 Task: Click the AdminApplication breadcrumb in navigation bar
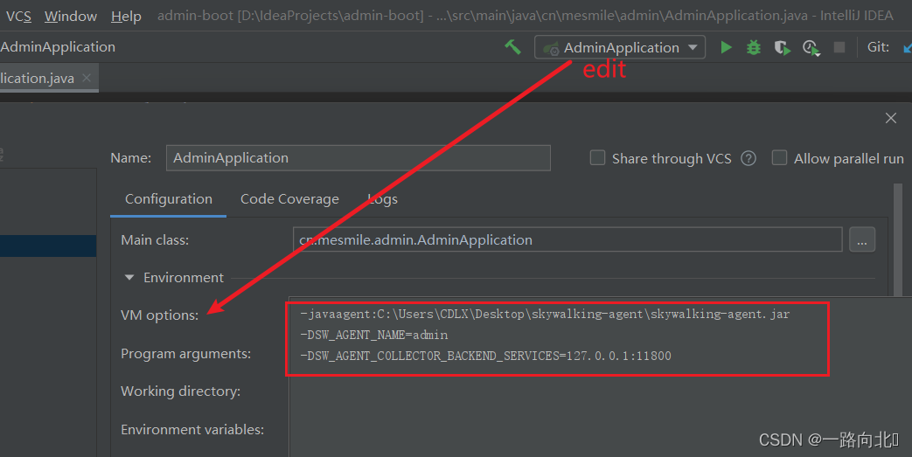[x=58, y=47]
